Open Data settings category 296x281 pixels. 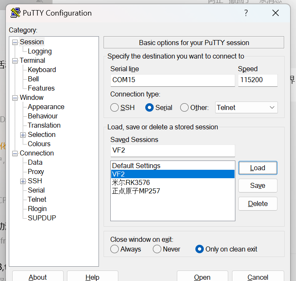[35, 162]
